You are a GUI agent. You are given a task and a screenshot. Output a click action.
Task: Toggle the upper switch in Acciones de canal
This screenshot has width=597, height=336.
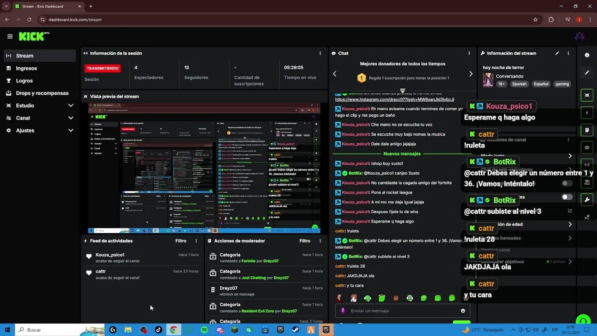567,183
